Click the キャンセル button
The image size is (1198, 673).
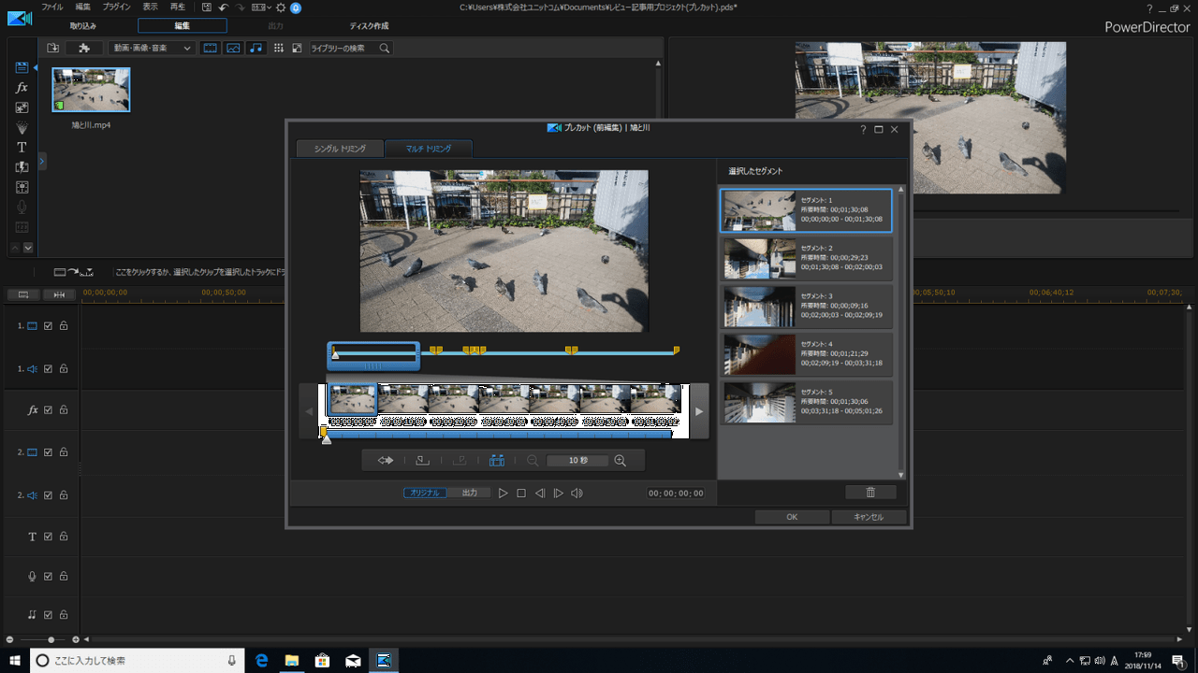pyautogui.click(x=869, y=517)
